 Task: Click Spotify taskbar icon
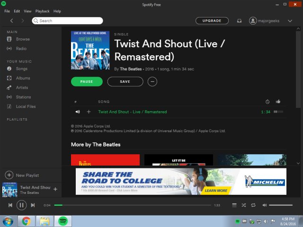pos(63,221)
